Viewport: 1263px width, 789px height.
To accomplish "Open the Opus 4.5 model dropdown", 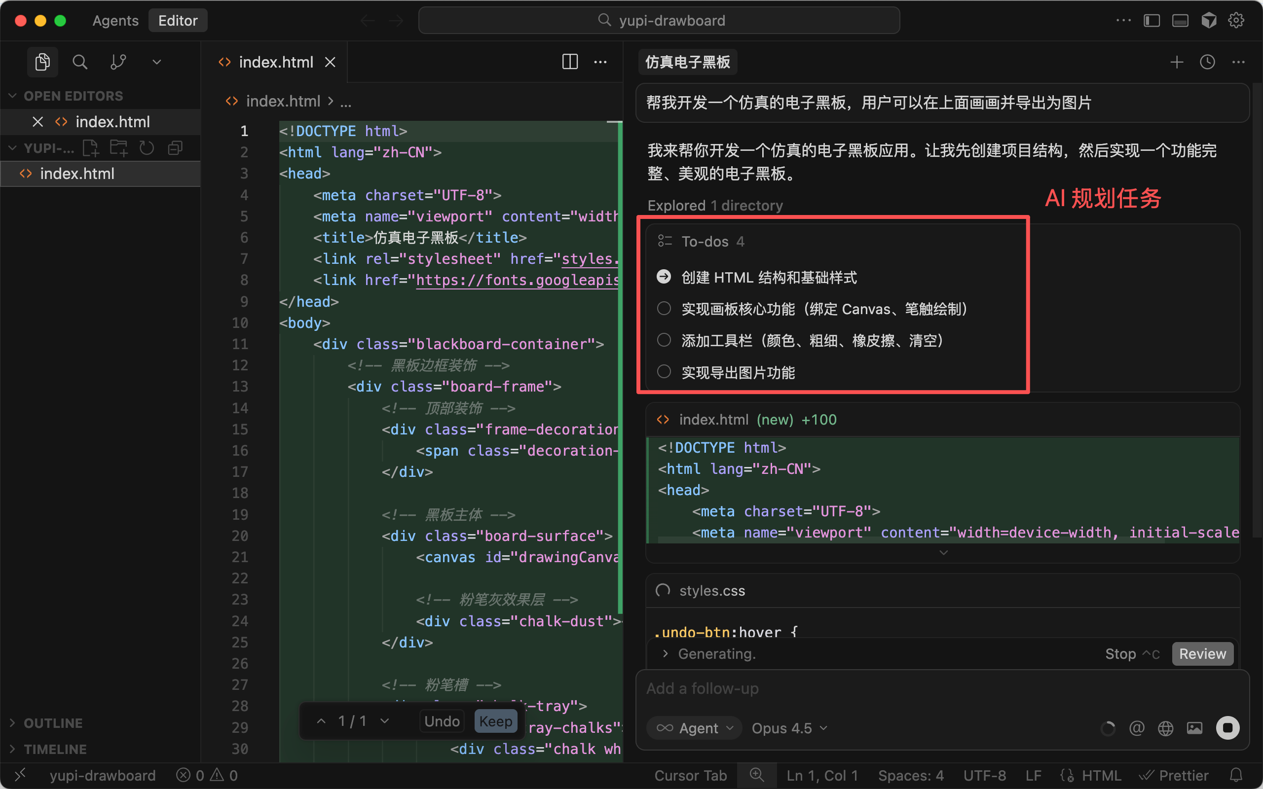I will point(788,728).
